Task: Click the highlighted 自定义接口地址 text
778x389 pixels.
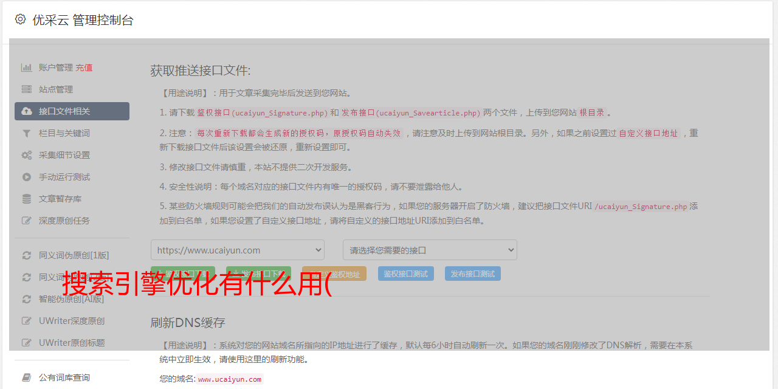Action: pyautogui.click(x=649, y=133)
